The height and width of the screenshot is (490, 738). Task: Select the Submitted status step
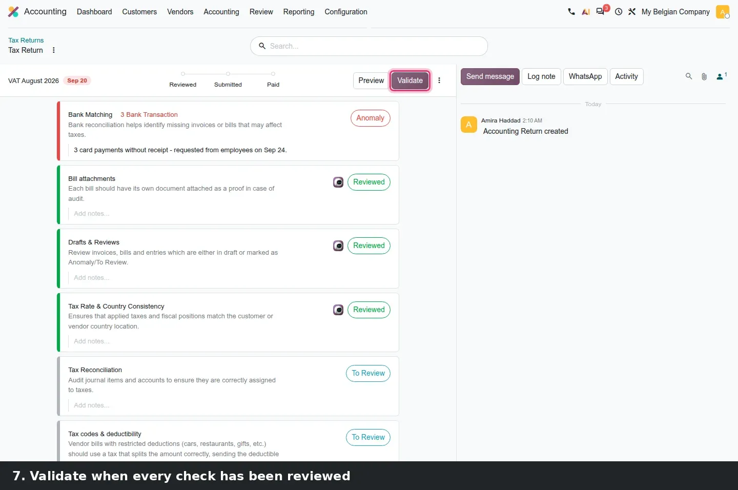click(x=228, y=80)
